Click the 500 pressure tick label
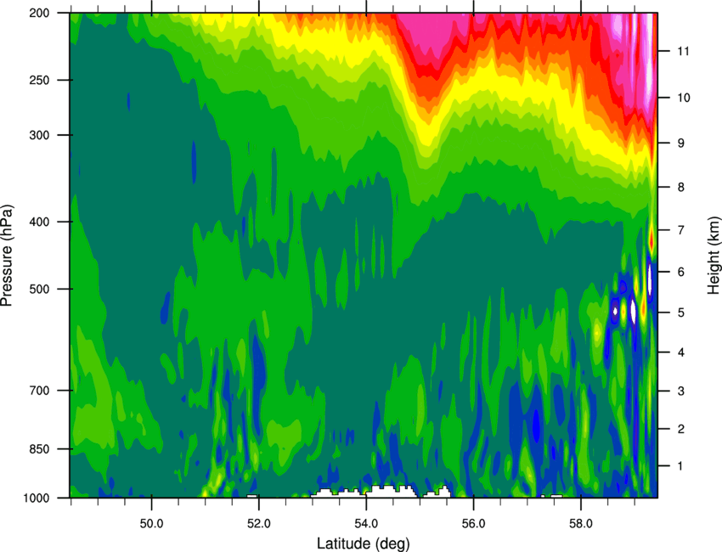 pos(40,289)
